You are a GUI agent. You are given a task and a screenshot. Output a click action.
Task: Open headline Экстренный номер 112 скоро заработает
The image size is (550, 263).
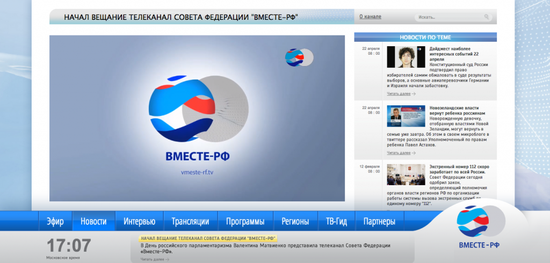point(459,170)
